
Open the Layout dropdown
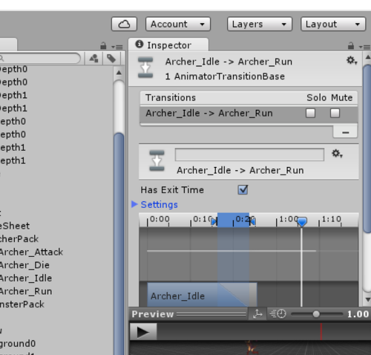tap(333, 24)
